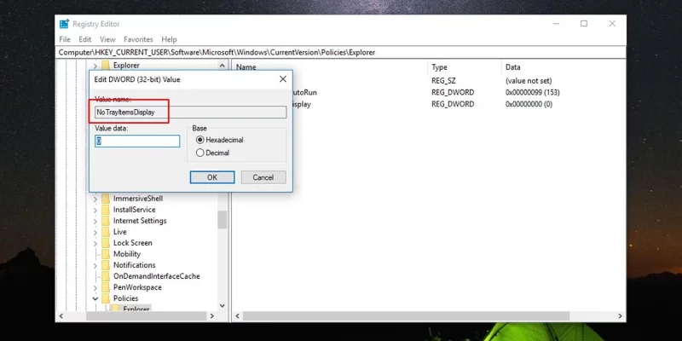Viewport: 682px width, 341px height.
Task: Click the values pane scroll right arrow
Action: coord(621,315)
